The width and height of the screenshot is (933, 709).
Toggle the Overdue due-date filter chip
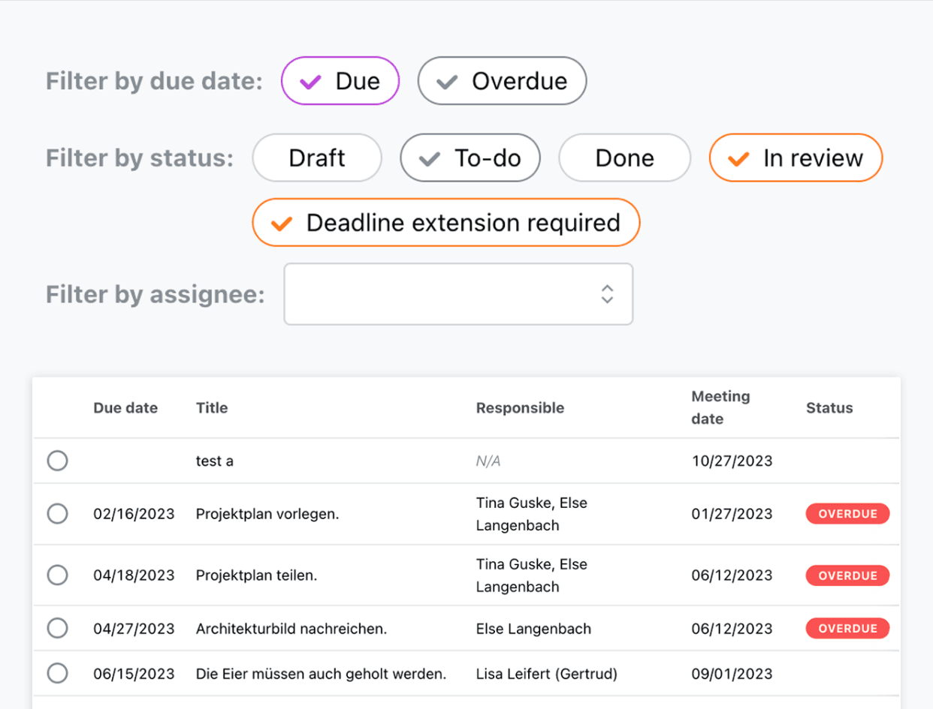tap(502, 81)
